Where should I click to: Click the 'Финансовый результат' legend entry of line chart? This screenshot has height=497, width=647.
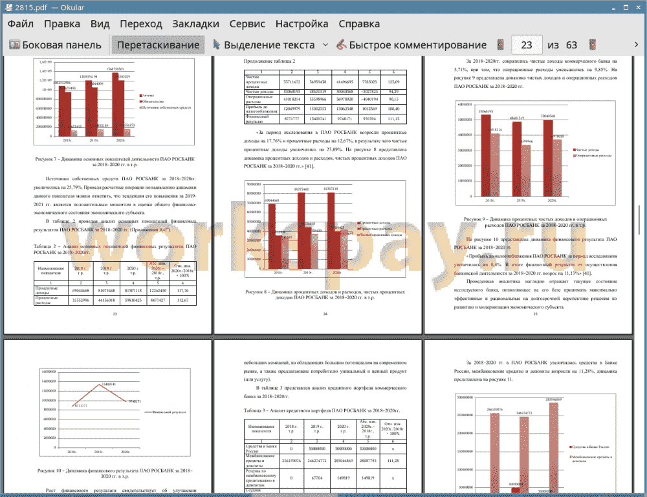166,412
